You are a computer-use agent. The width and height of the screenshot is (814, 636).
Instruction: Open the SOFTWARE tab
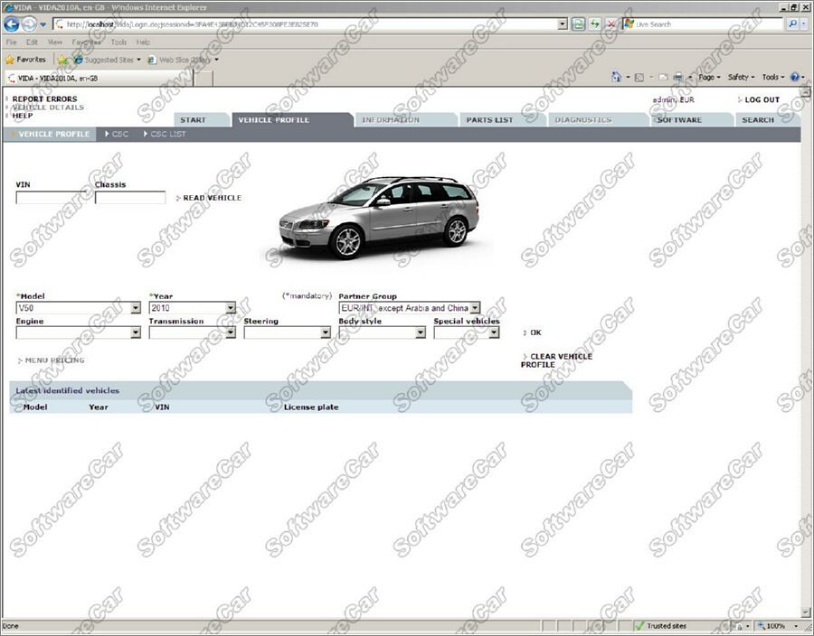click(679, 120)
